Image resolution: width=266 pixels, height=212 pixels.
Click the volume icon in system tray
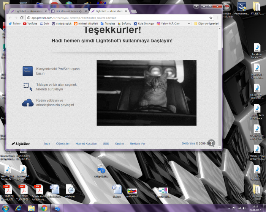pyautogui.click(x=244, y=208)
